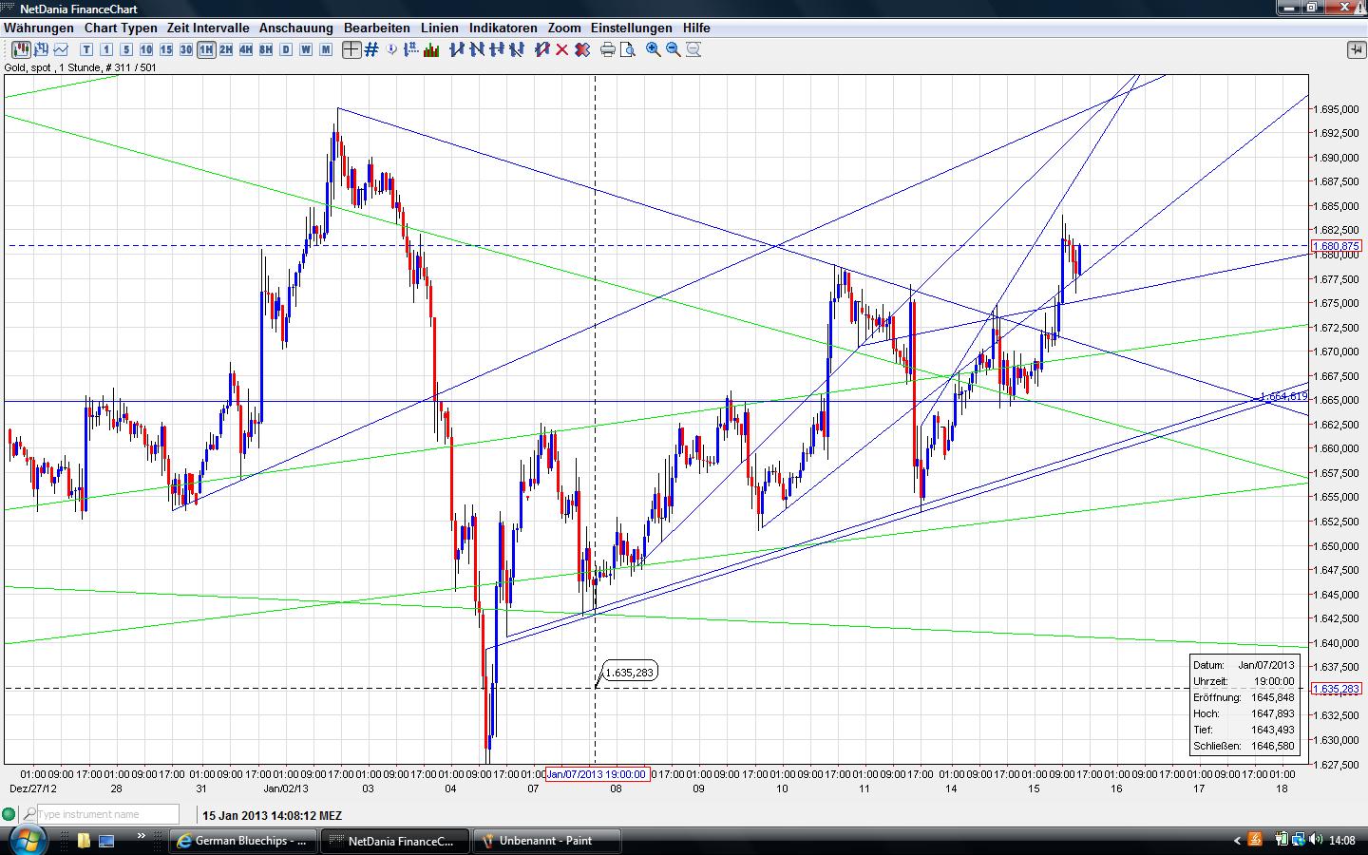Open the volume histogram indicator icon
The width and height of the screenshot is (1368, 855).
pyautogui.click(x=430, y=49)
